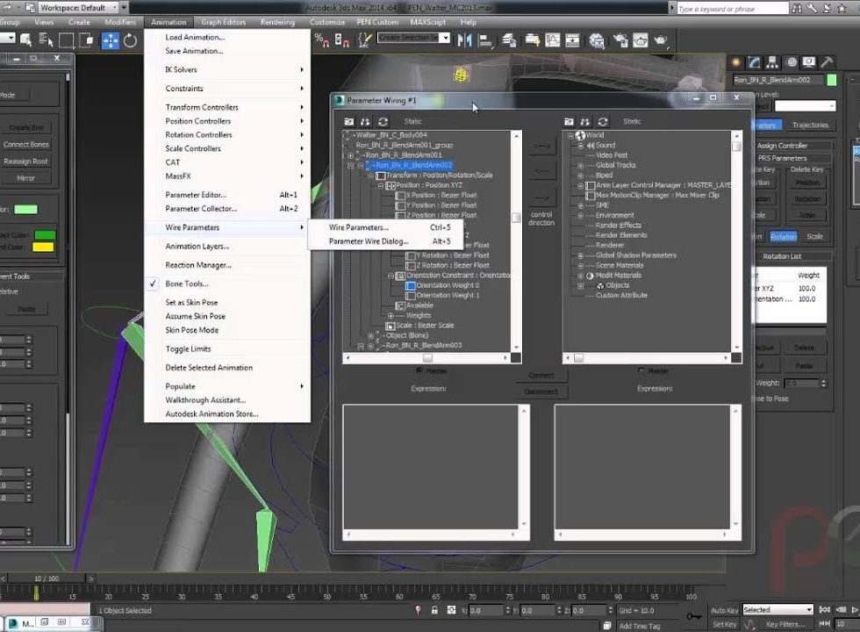Click Show All Tracks icon in left wiring pane
860x632 pixels.
349,121
